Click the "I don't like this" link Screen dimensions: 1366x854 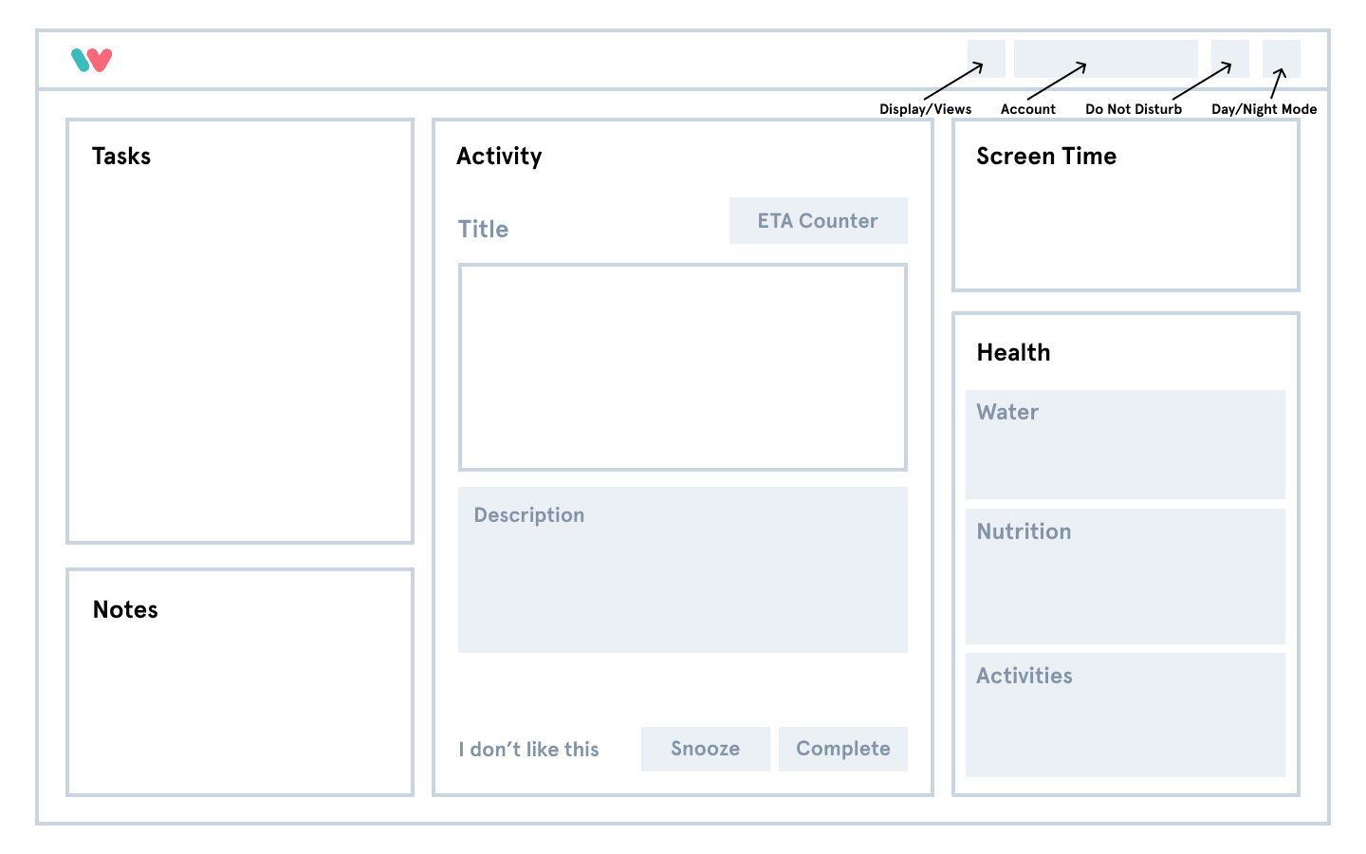pos(529,750)
